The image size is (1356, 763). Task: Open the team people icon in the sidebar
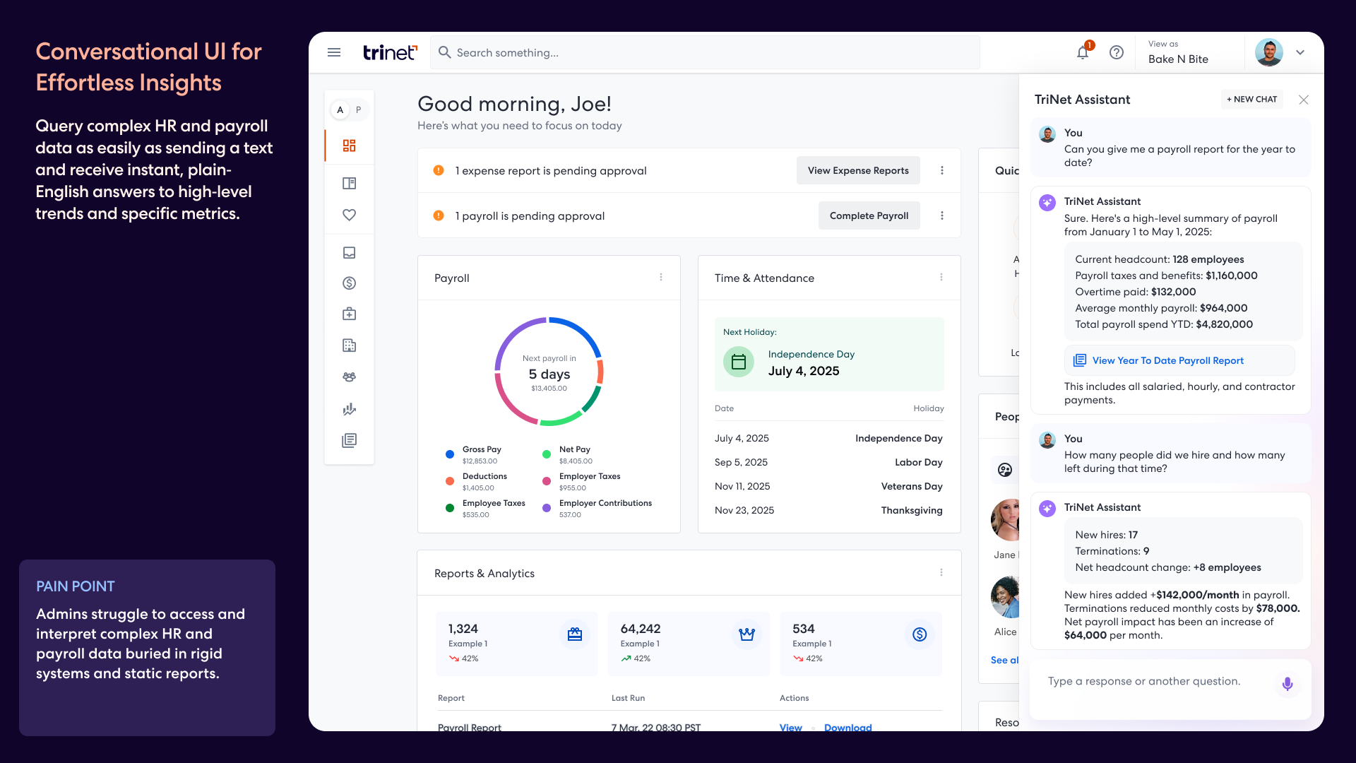349,377
